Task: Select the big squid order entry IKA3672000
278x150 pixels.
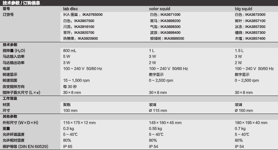Action: (x=250, y=14)
